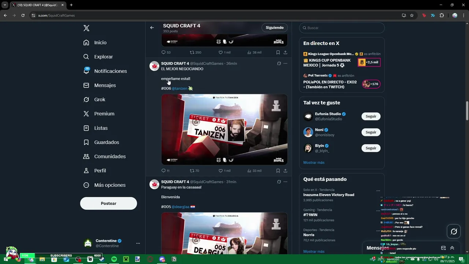Open the Explorar search page
469x264 pixels.
(98, 57)
